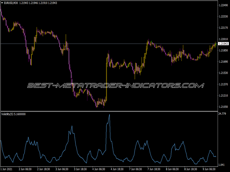This screenshot has height=172, width=230.
Task: Click the 7 Jun 18:30 time label
Action: (154, 169)
